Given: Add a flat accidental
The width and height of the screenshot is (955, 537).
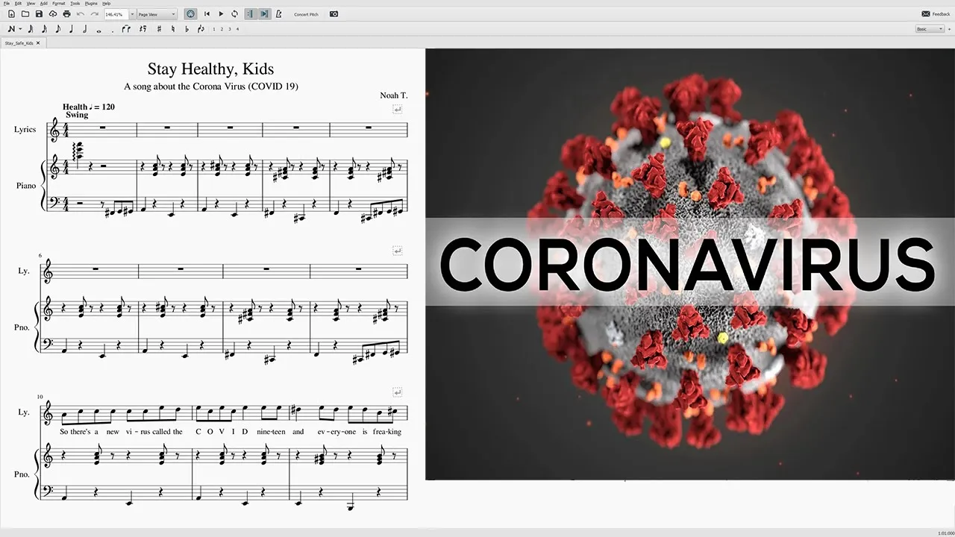Looking at the screenshot, I should (187, 29).
